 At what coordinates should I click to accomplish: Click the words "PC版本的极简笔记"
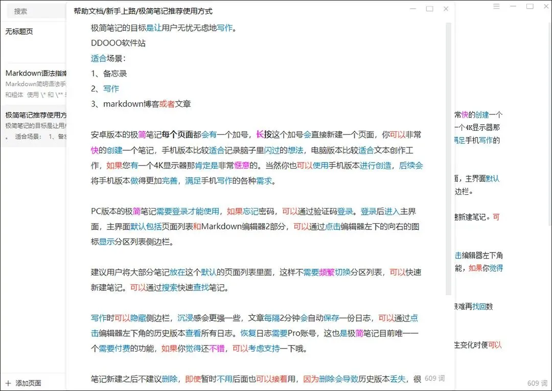tap(123, 211)
